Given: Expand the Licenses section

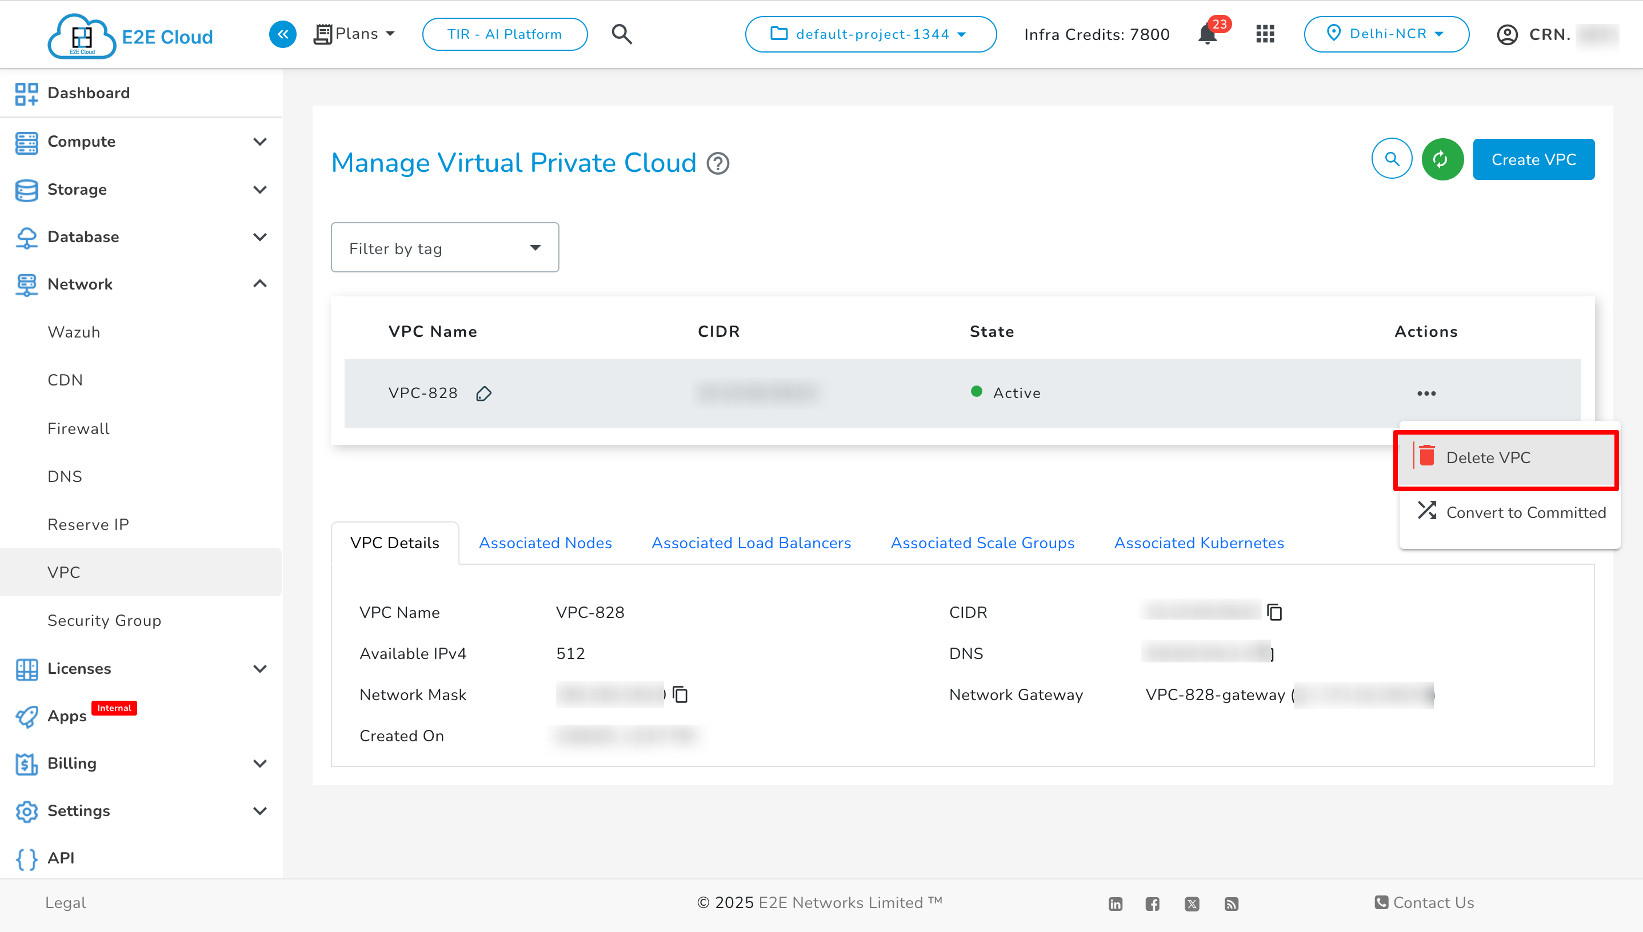Looking at the screenshot, I should pyautogui.click(x=141, y=668).
